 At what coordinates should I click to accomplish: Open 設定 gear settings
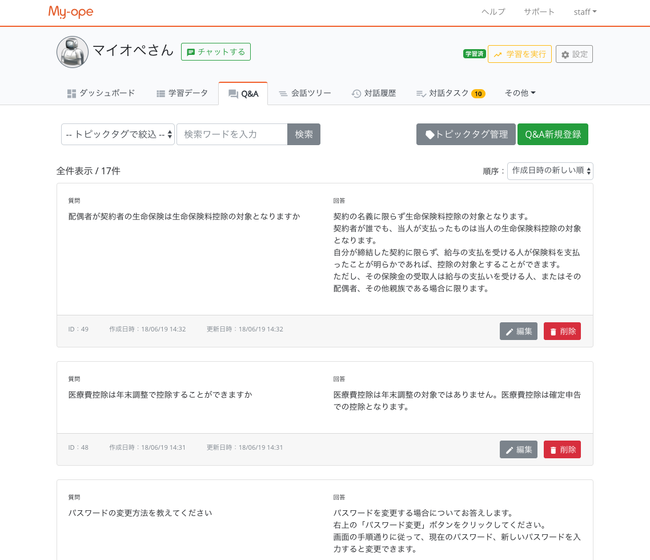pos(574,54)
